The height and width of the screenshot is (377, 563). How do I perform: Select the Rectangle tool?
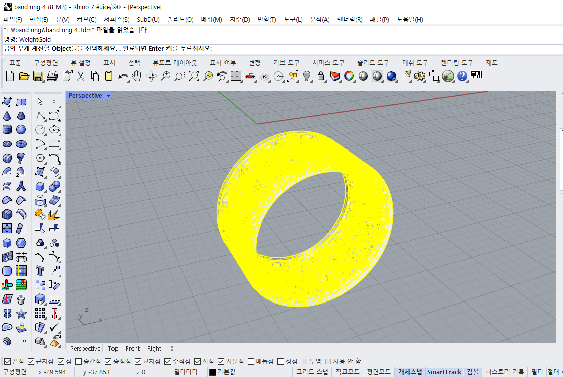coord(54,144)
